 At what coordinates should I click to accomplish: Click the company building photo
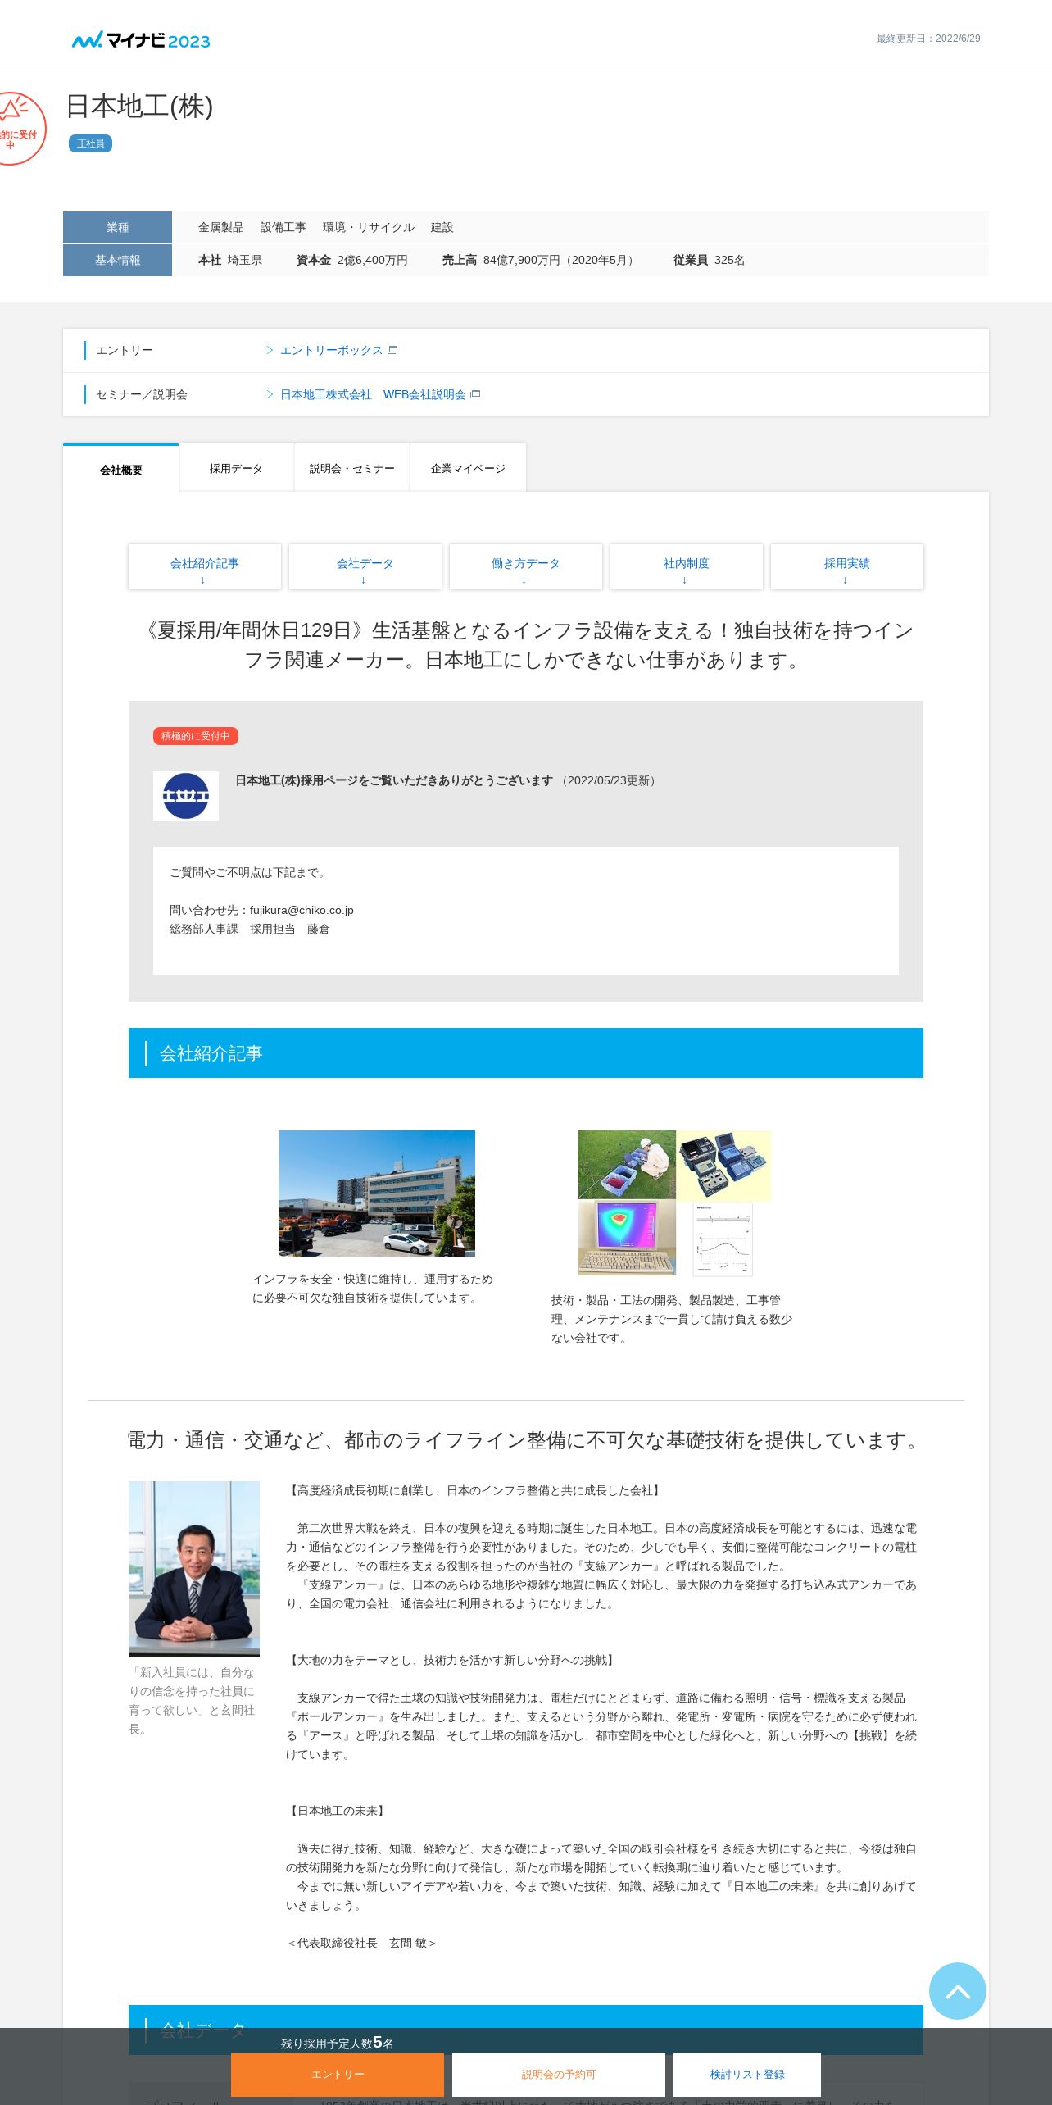tap(377, 1193)
